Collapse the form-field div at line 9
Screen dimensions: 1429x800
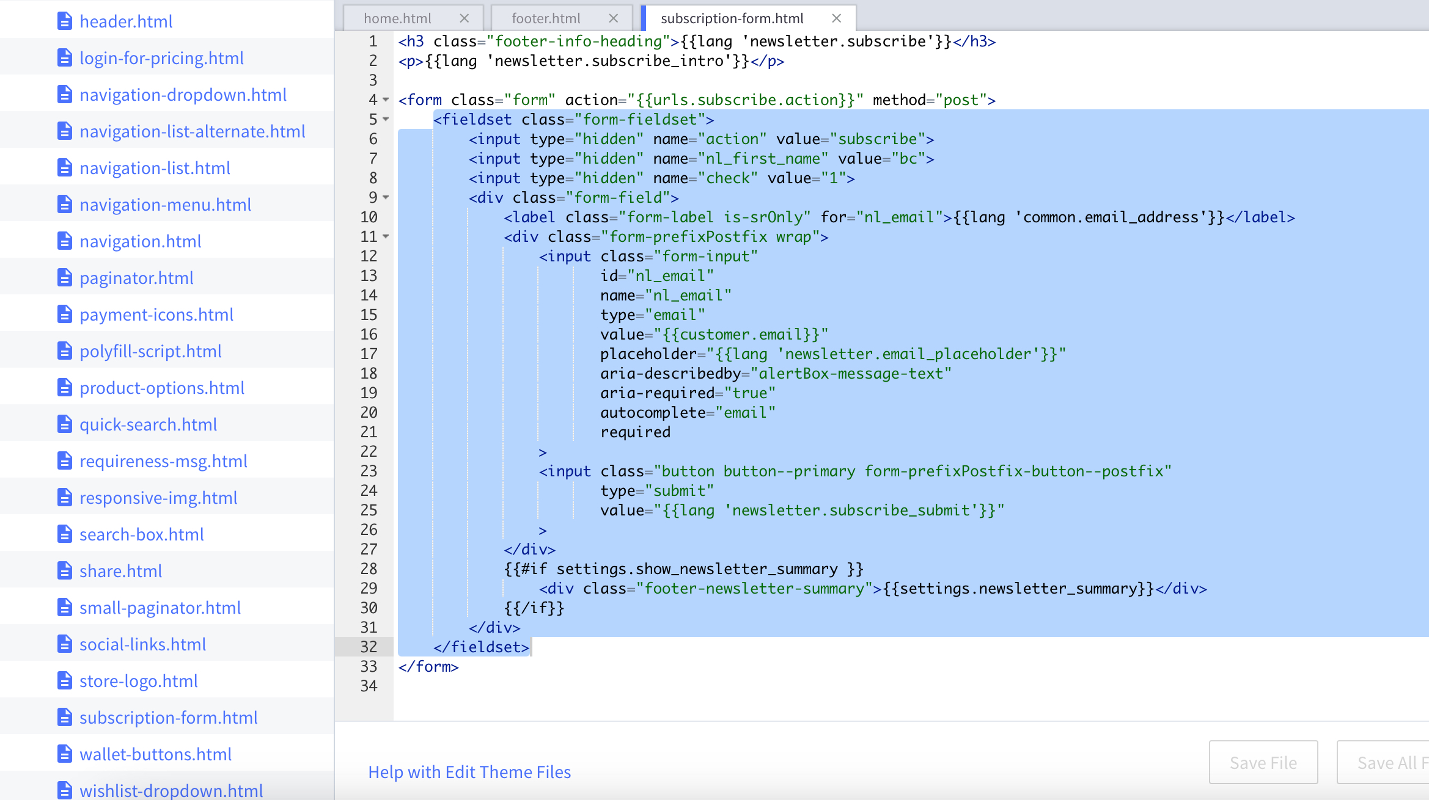386,197
